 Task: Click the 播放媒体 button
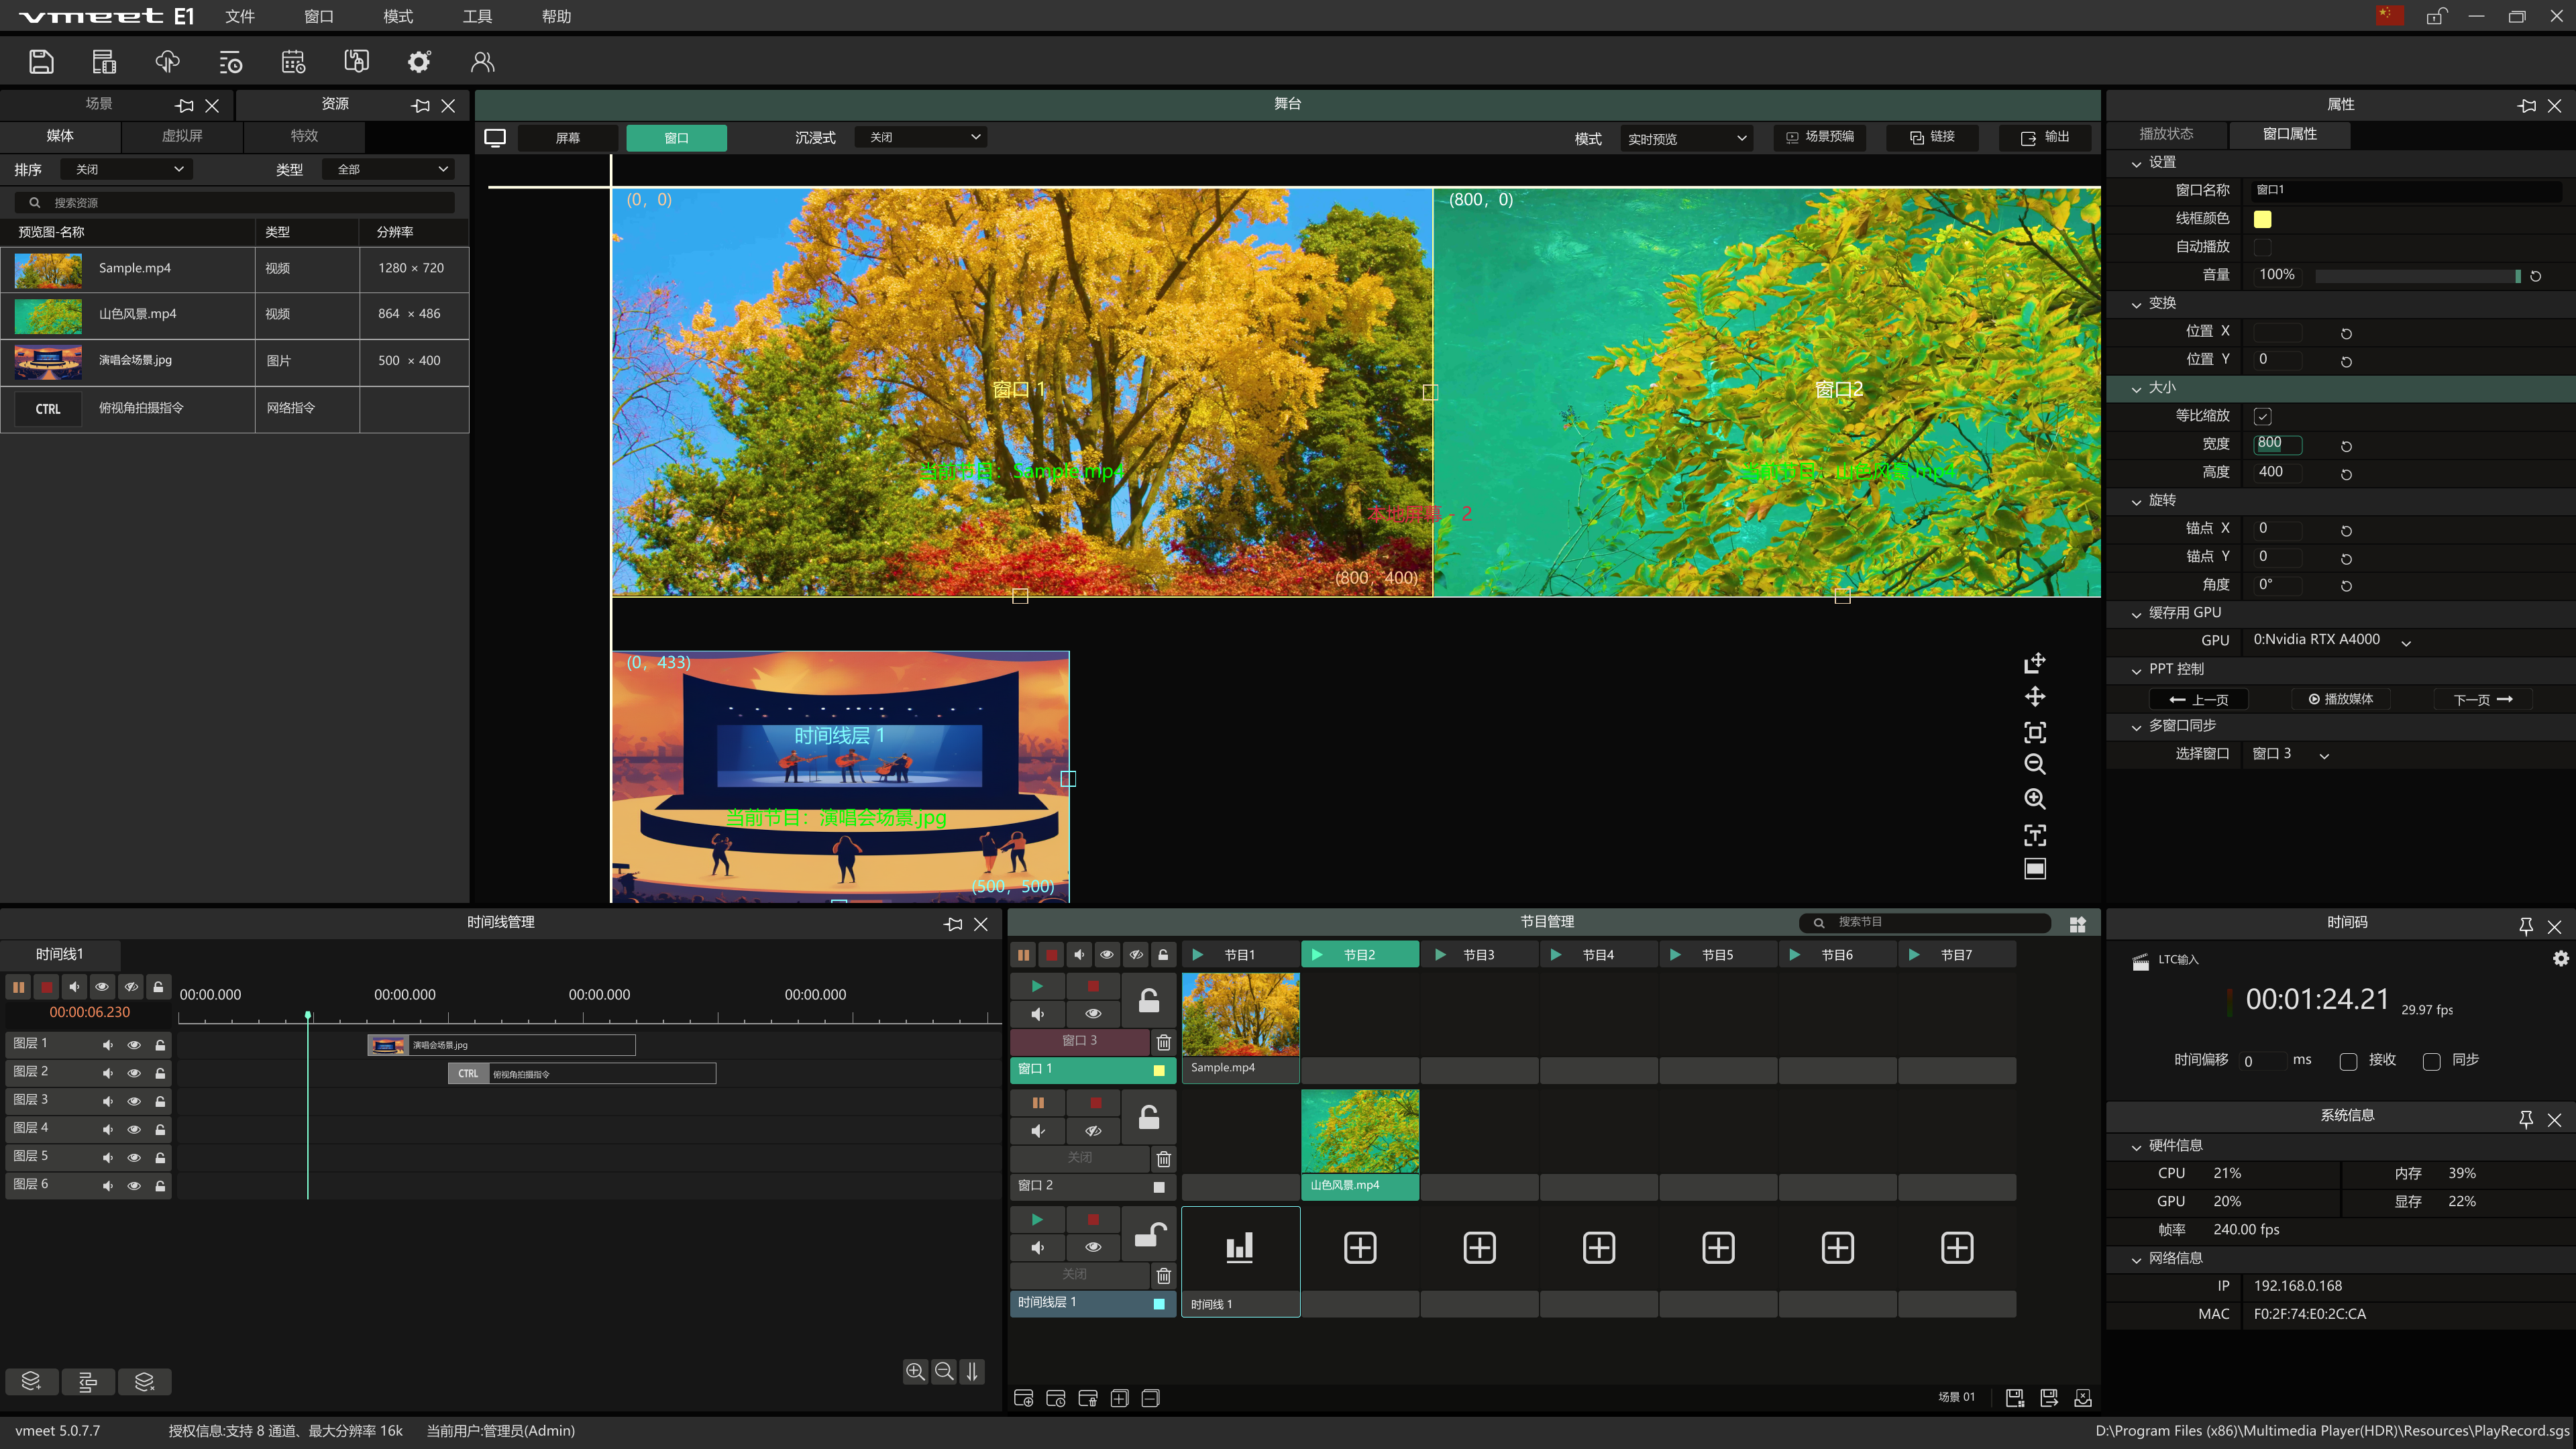coord(2340,700)
